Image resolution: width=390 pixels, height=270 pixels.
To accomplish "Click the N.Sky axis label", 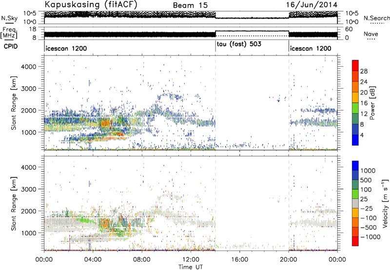I will coord(9,18).
